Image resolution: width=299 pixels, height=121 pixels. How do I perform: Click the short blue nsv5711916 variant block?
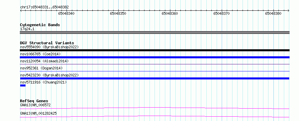23,85
